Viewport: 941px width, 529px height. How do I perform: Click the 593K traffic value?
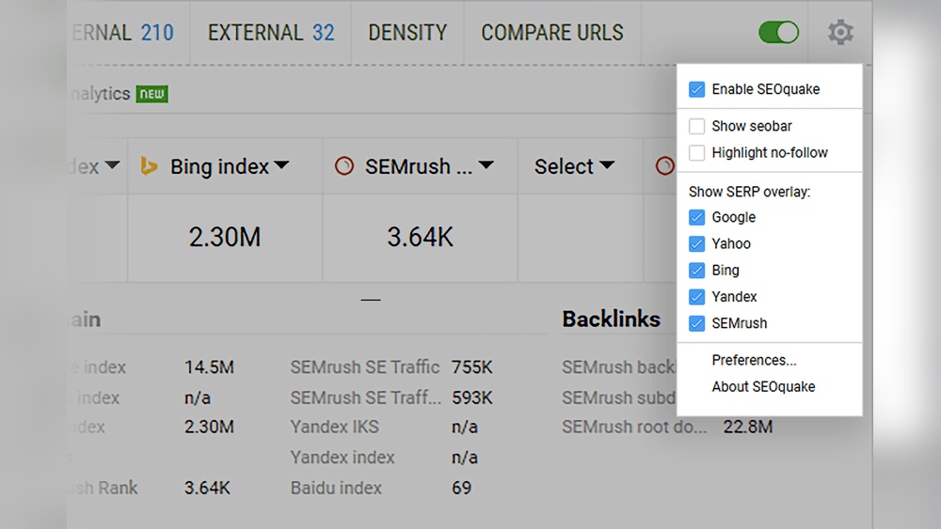471,397
